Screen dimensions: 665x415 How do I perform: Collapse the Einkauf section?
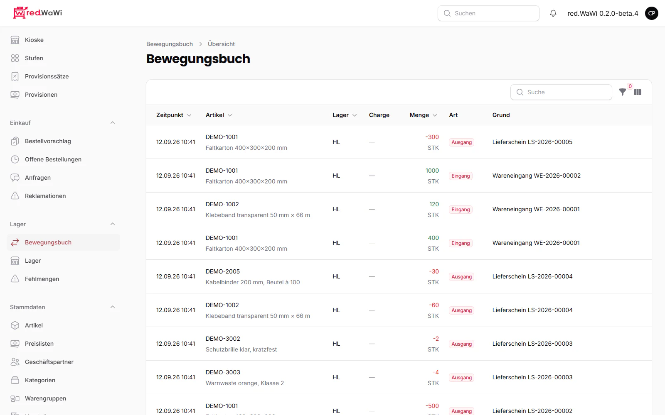coord(113,123)
